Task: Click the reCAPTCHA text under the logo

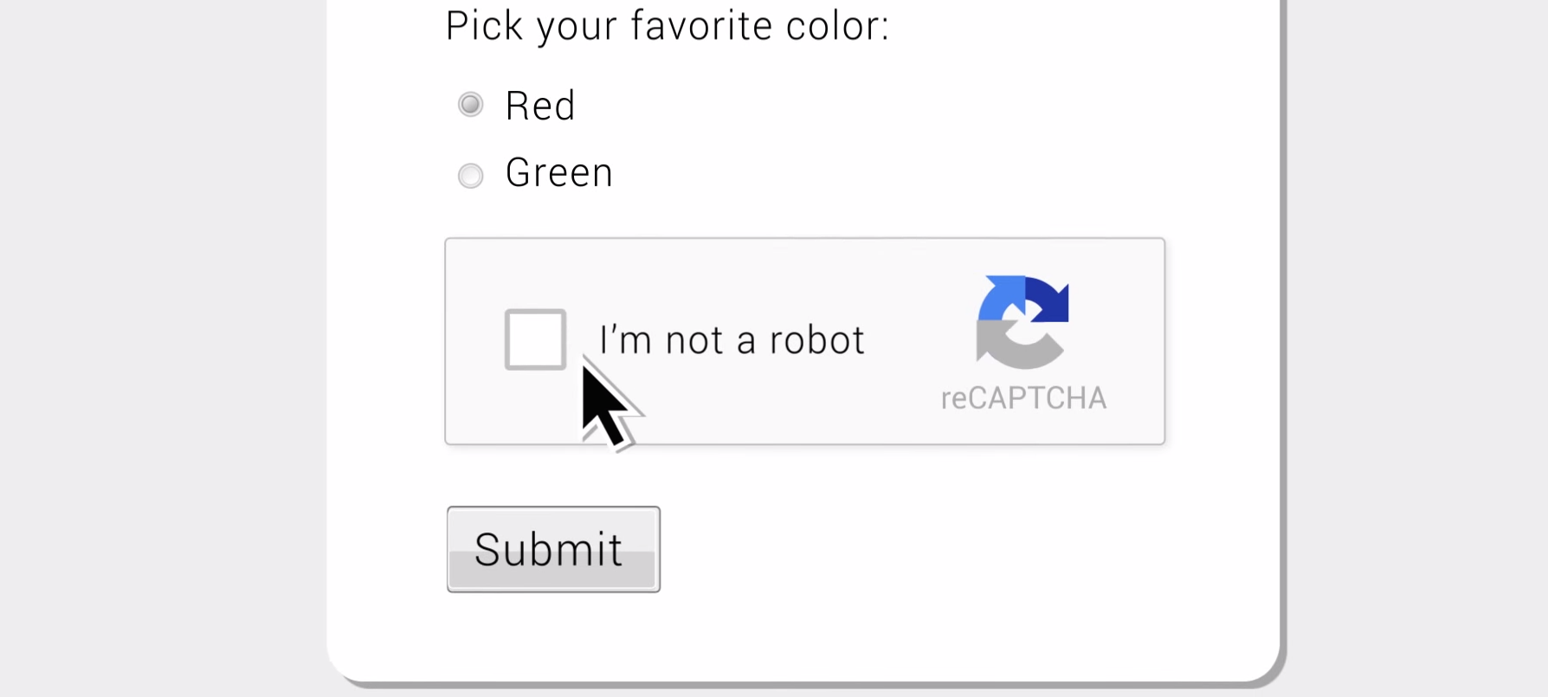Action: pyautogui.click(x=1023, y=397)
